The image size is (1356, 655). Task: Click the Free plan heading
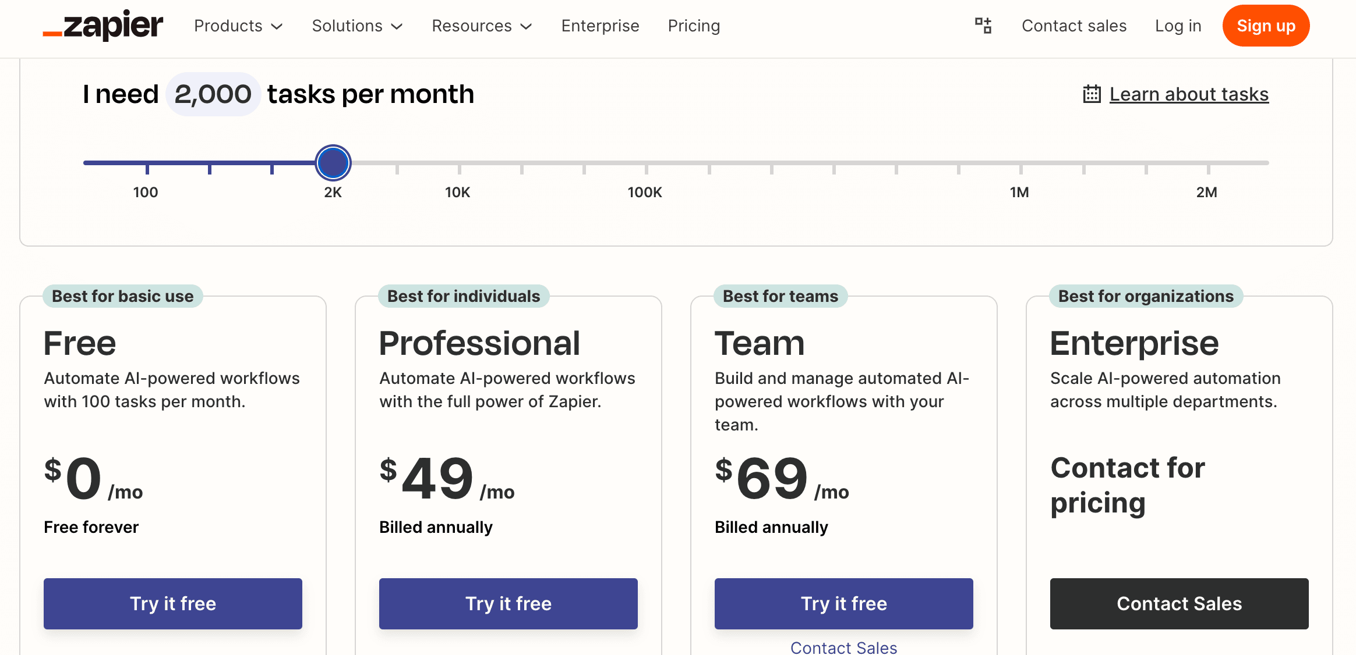(x=80, y=343)
